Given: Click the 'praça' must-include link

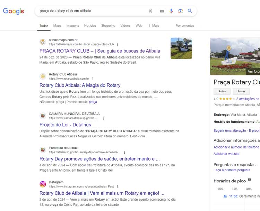Looking at the screenshot, I should (x=93, y=102).
